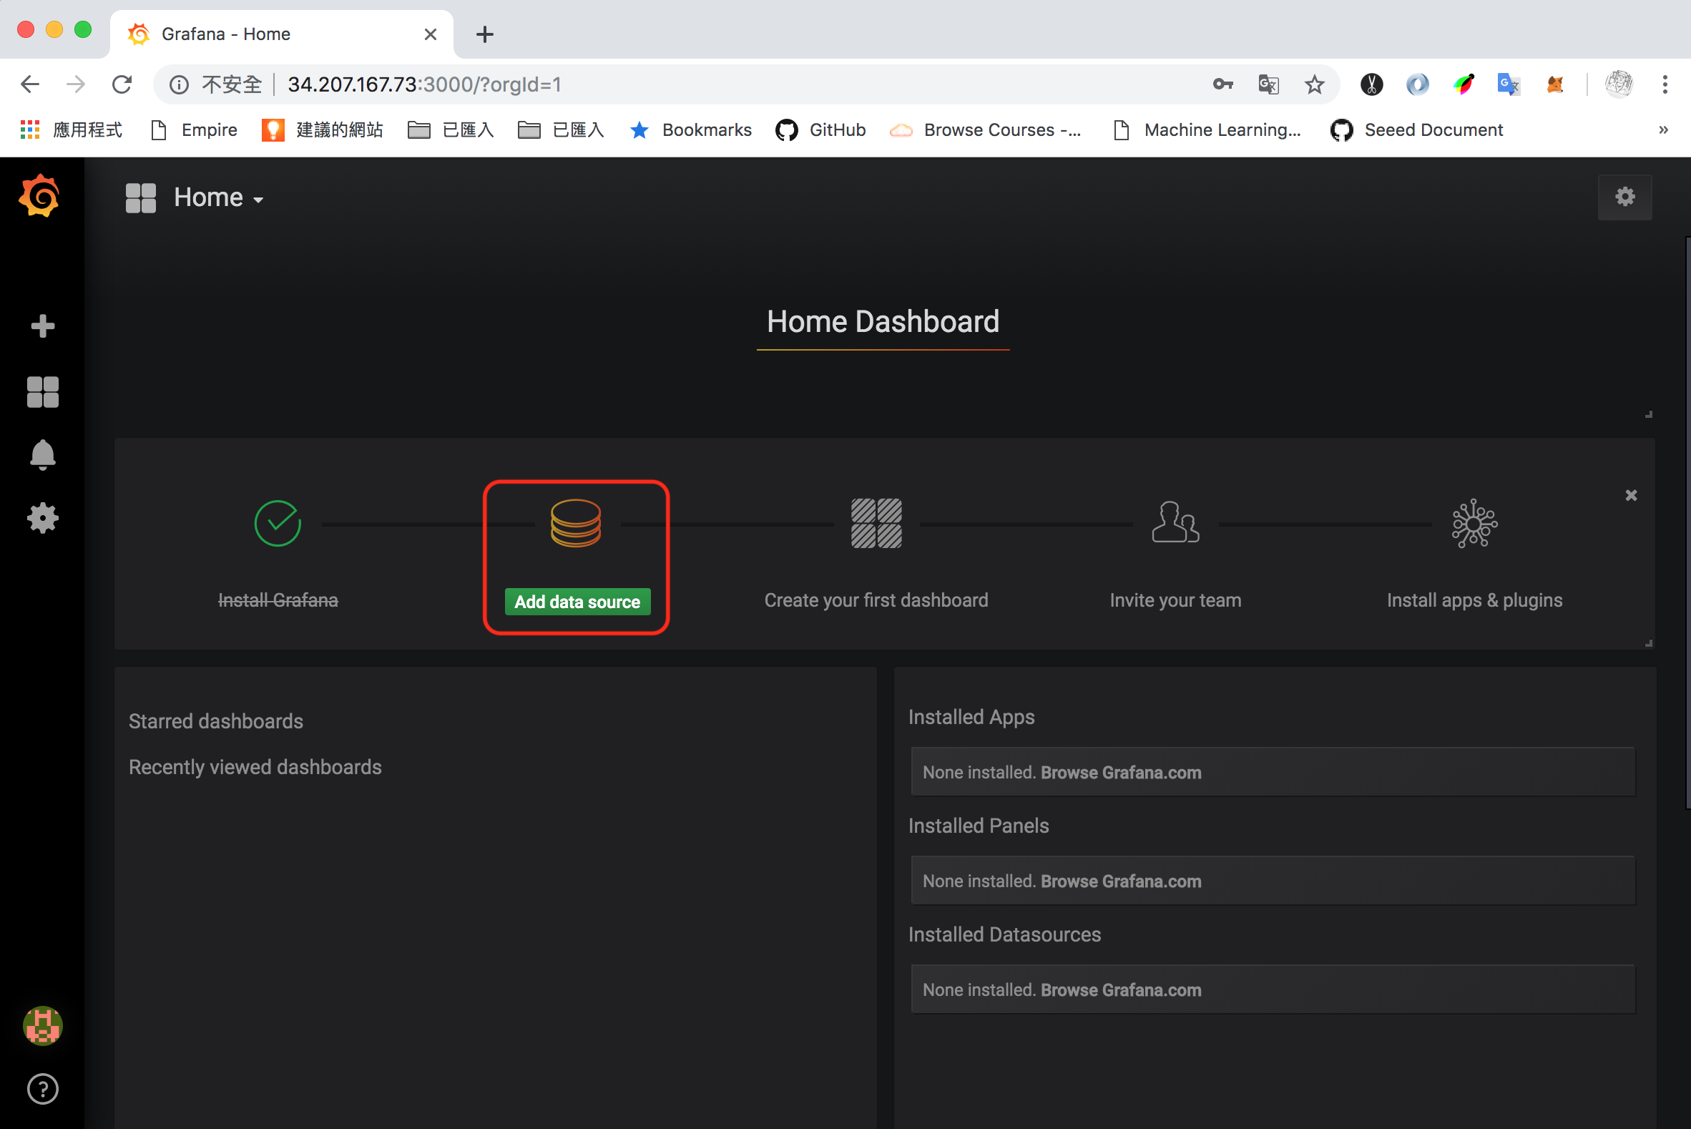This screenshot has height=1129, width=1691.
Task: Open the Chrome profile avatar
Action: click(1618, 84)
